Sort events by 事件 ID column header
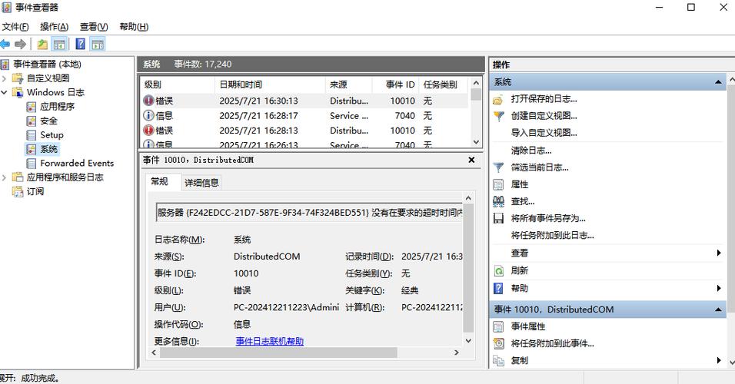The height and width of the screenshot is (384, 735). (395, 84)
